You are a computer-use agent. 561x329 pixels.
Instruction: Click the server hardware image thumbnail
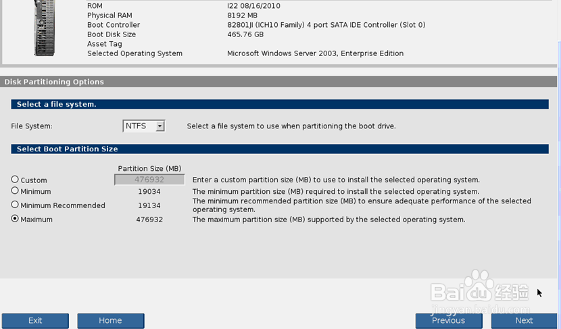(45, 28)
